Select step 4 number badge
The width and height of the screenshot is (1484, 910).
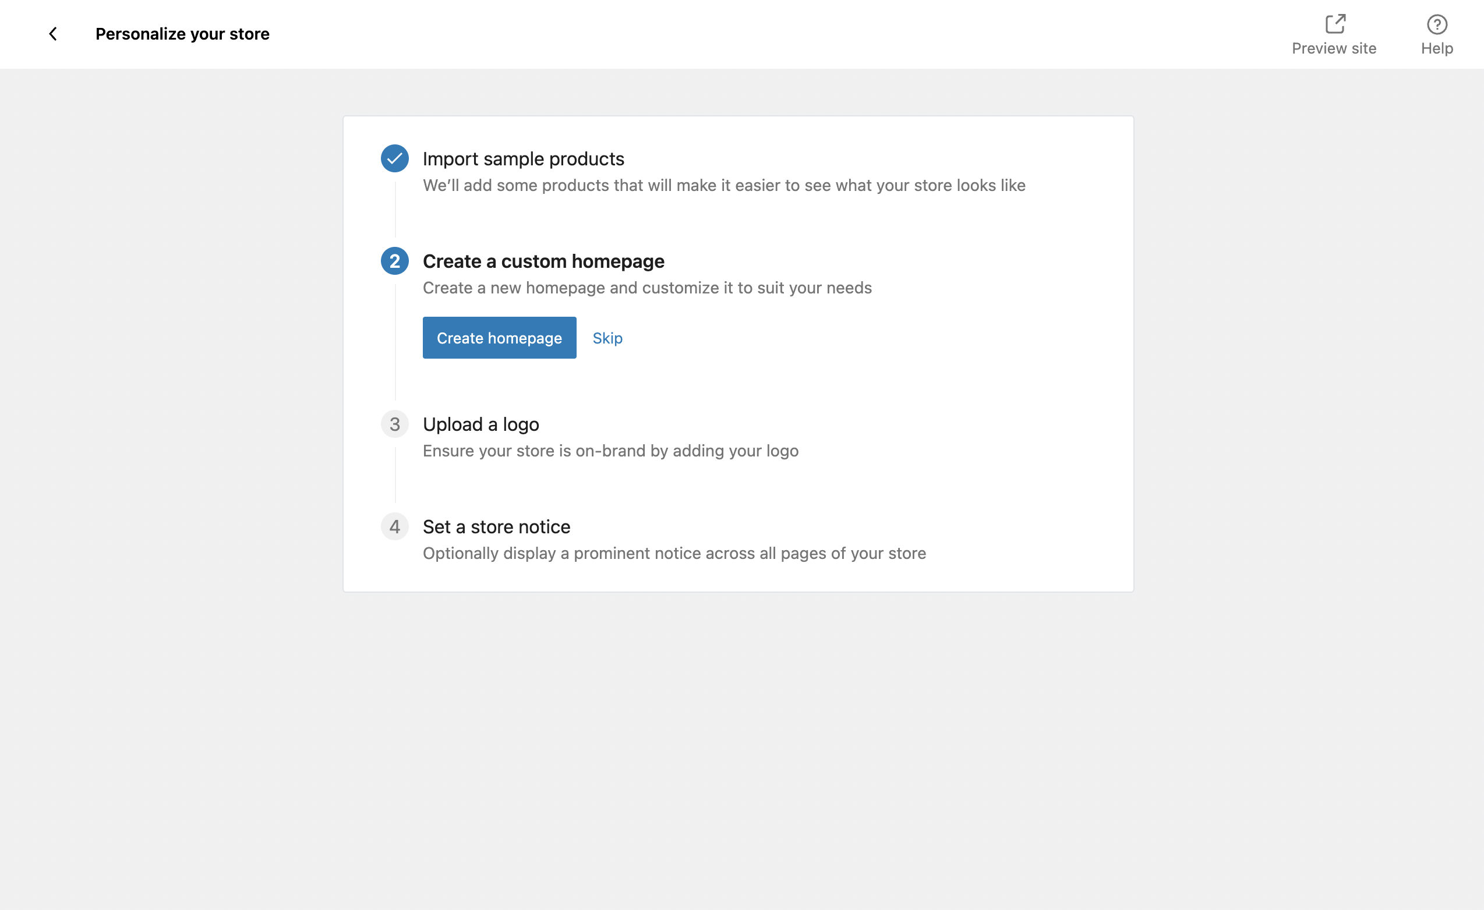394,526
